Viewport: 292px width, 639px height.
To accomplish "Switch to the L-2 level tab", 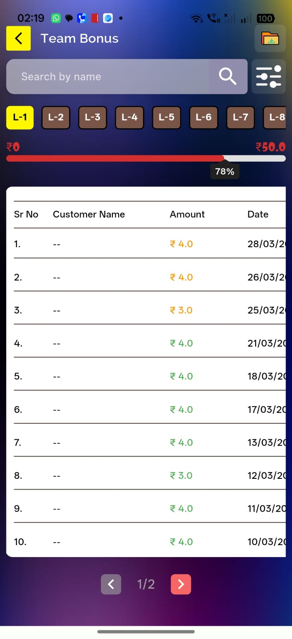I will tap(56, 117).
